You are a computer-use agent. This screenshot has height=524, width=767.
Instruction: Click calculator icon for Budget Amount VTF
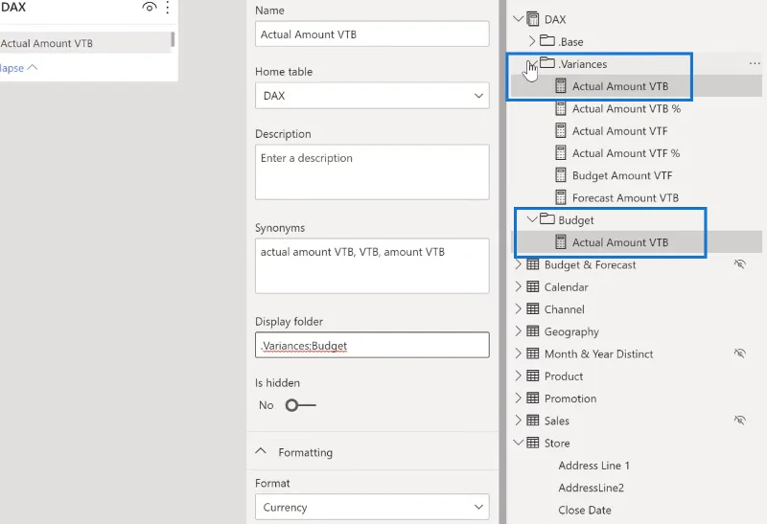coord(561,175)
